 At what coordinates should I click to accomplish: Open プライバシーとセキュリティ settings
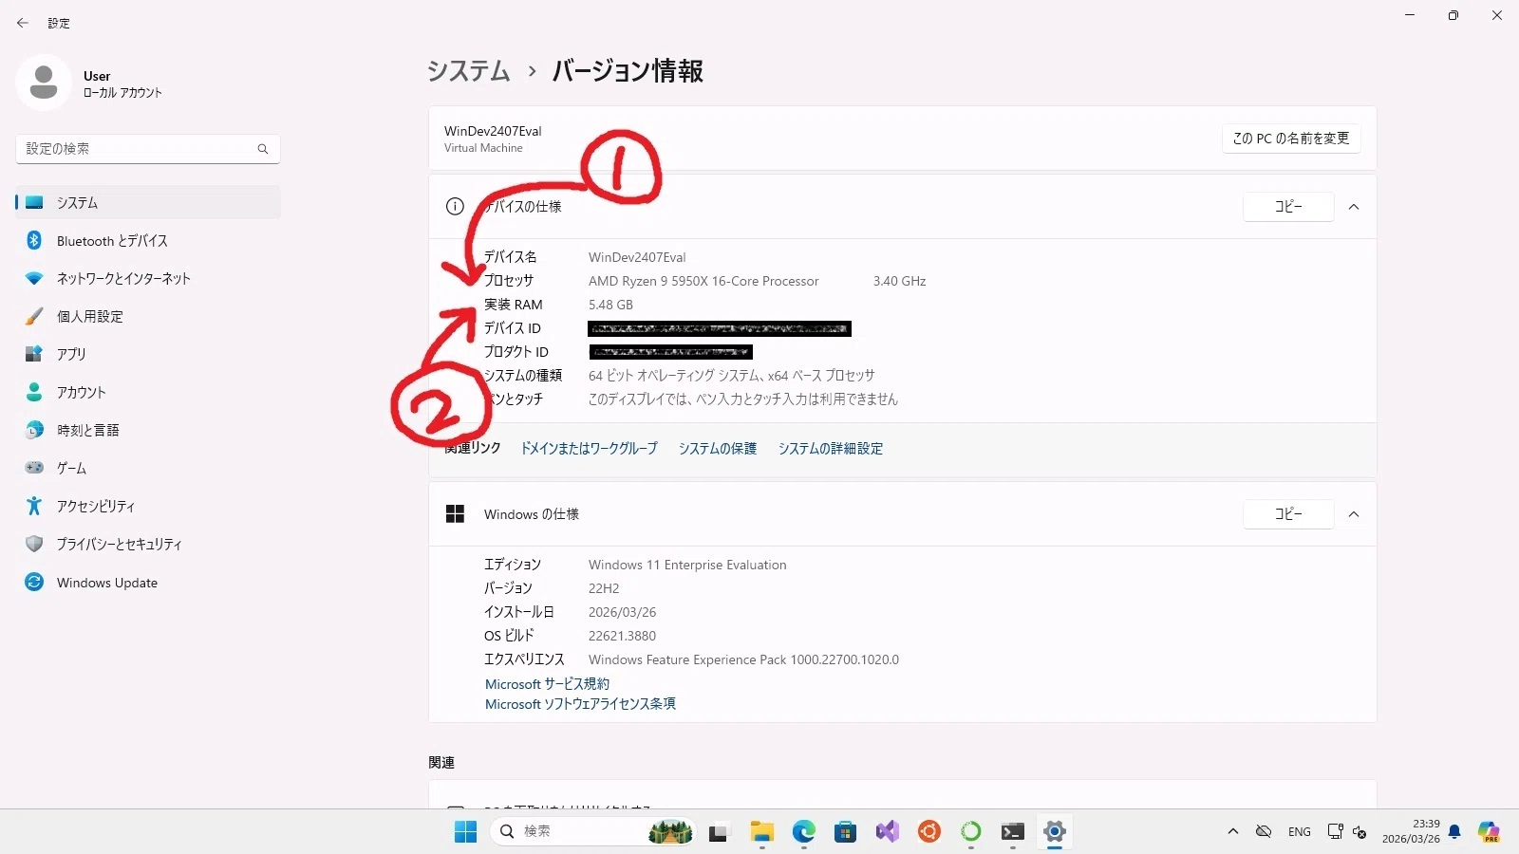(148, 544)
